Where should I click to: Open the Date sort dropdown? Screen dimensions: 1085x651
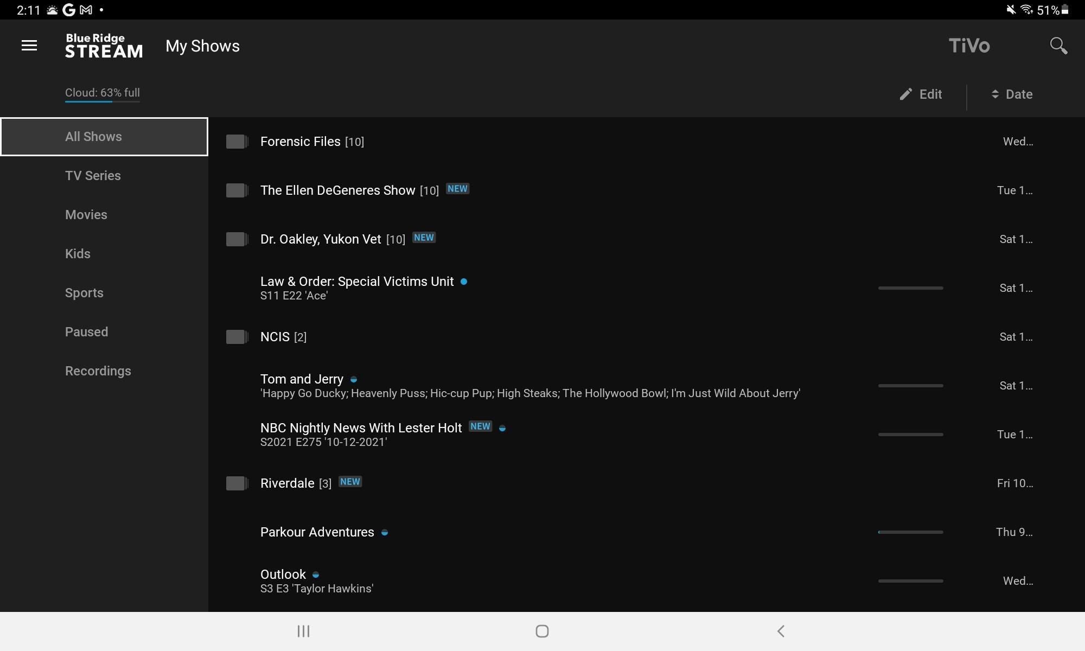click(1012, 94)
